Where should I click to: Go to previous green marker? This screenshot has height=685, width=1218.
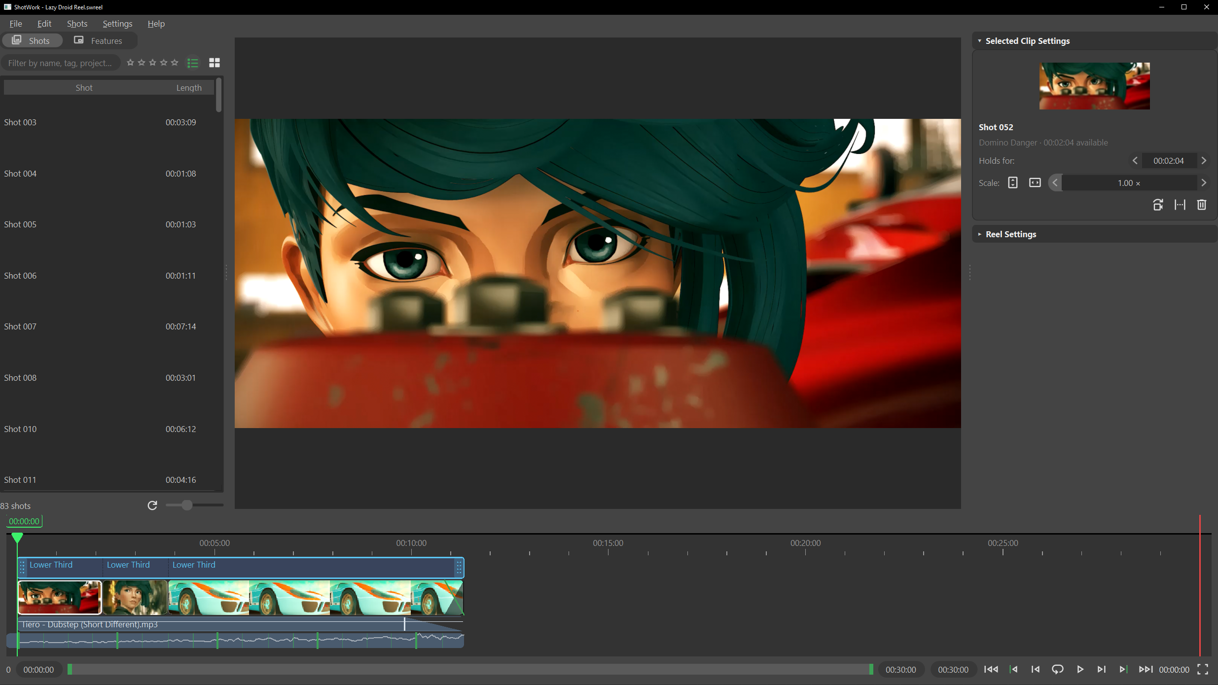(x=1013, y=669)
